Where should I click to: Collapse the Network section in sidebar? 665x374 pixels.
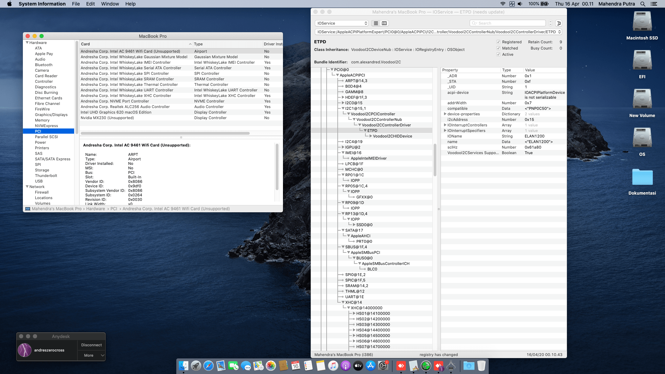click(x=27, y=187)
